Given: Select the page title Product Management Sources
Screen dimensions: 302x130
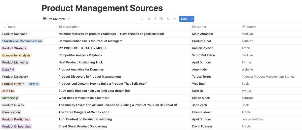Looking at the screenshot, I should [x=102, y=8].
